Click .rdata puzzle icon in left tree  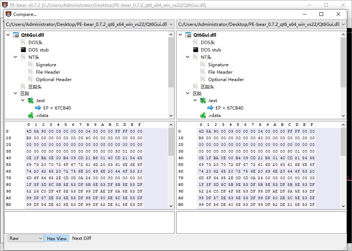[x=31, y=116]
